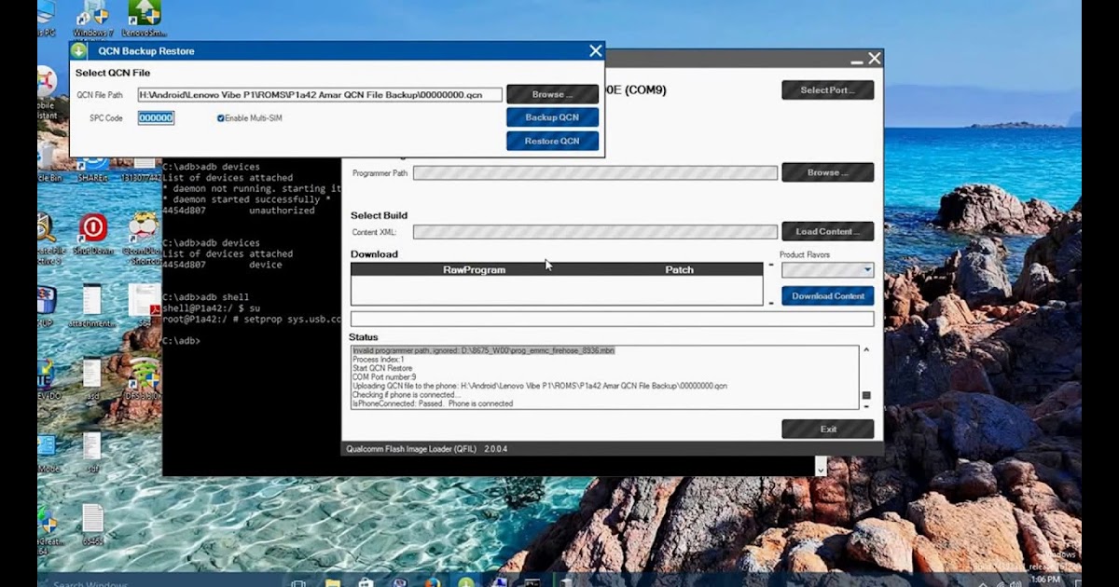Enable Multi-SIM checkbox in QCN dialog
Image resolution: width=1119 pixels, height=587 pixels.
tap(221, 118)
